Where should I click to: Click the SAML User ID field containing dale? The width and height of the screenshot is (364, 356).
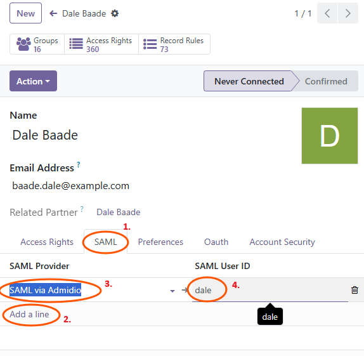270,290
